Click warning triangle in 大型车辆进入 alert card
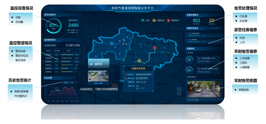 (199, 69)
